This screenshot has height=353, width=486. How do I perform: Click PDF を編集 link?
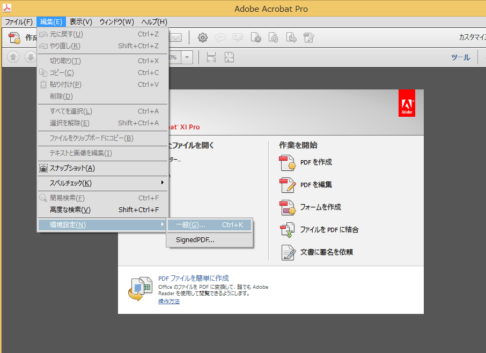coord(316,185)
